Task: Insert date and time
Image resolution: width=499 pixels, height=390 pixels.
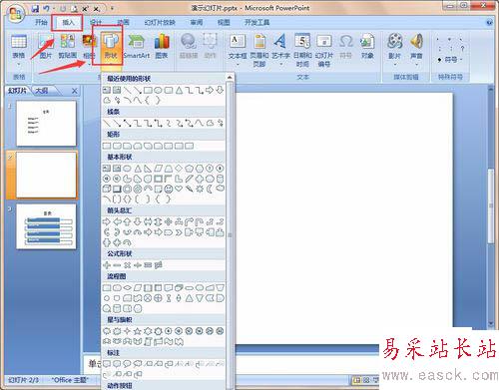Action: click(302, 50)
